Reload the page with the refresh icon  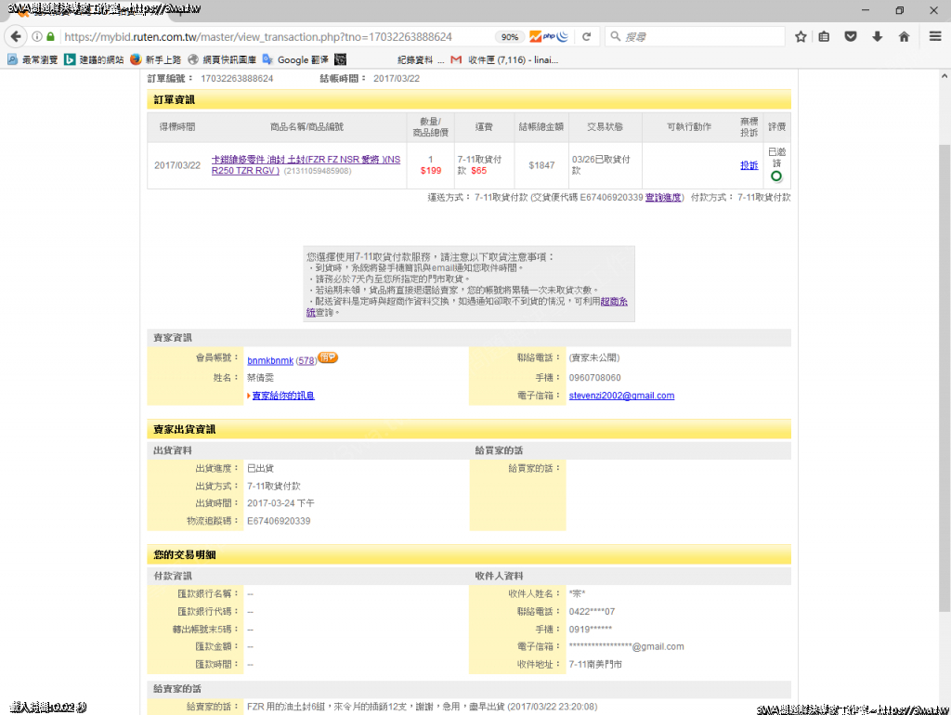587,37
